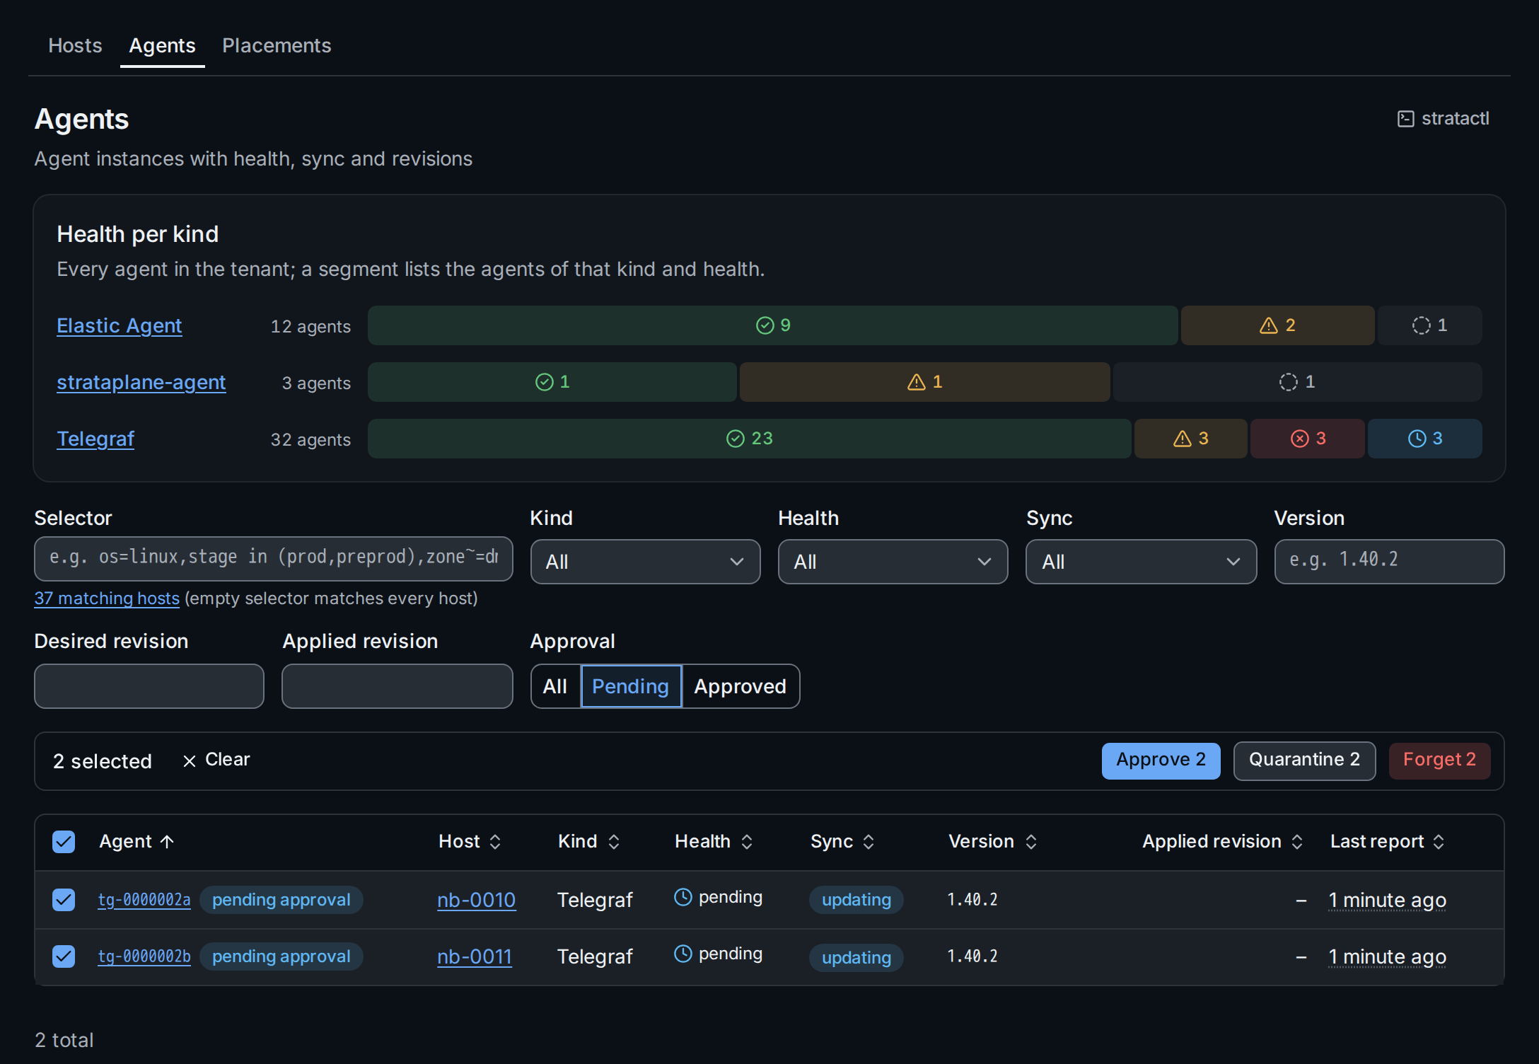Sort by Version column
1539x1064 pixels.
[992, 841]
